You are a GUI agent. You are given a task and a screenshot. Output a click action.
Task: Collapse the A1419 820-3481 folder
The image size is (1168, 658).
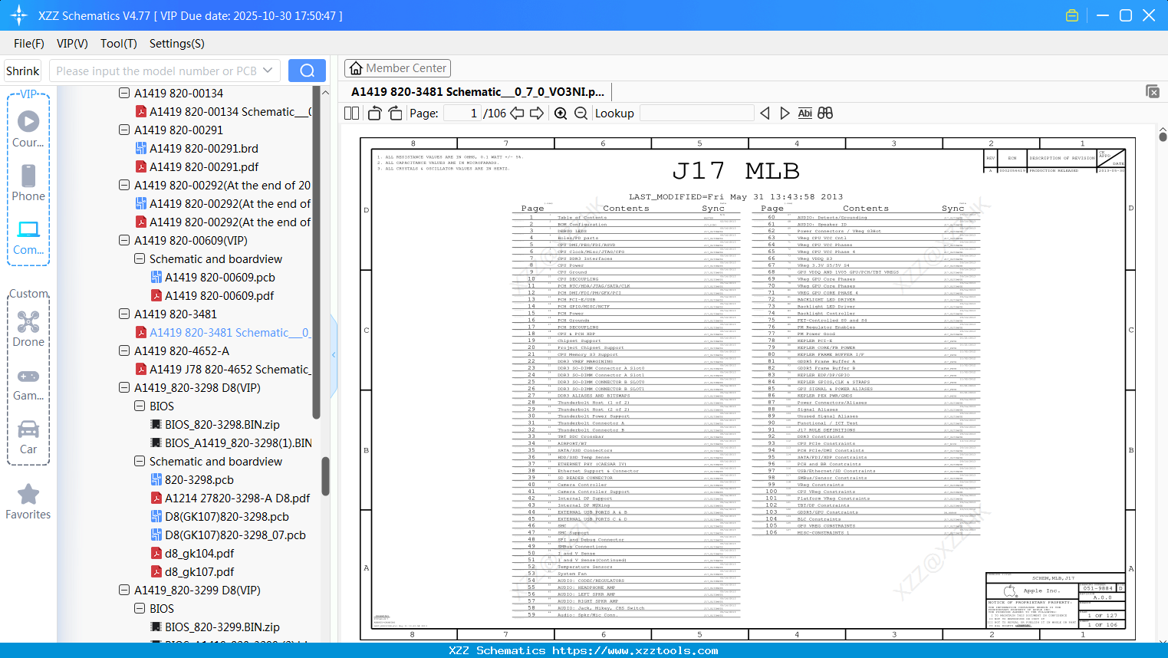[x=124, y=314]
